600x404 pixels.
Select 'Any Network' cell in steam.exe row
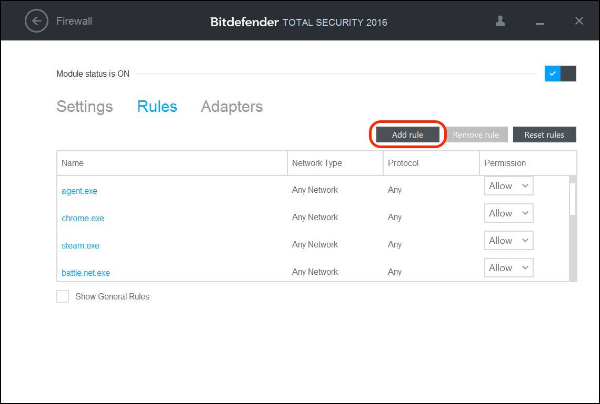click(315, 244)
